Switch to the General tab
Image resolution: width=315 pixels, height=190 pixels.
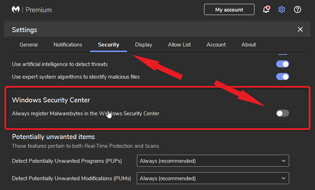tap(29, 45)
